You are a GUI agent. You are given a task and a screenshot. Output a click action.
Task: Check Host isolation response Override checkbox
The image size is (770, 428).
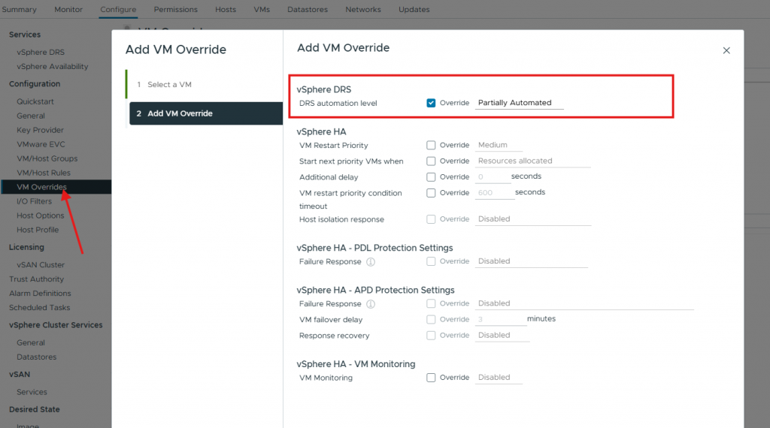coord(431,219)
